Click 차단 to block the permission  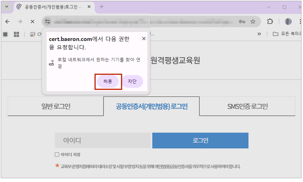[x=132, y=81]
